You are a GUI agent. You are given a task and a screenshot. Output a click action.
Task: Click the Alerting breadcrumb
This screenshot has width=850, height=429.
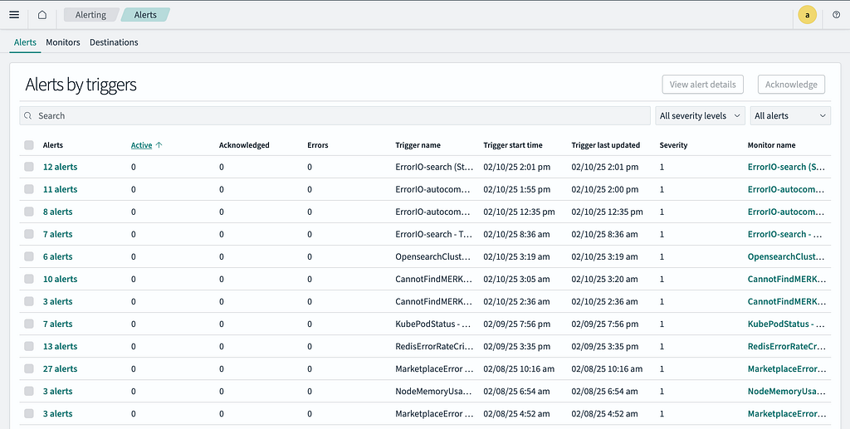pyautogui.click(x=90, y=15)
